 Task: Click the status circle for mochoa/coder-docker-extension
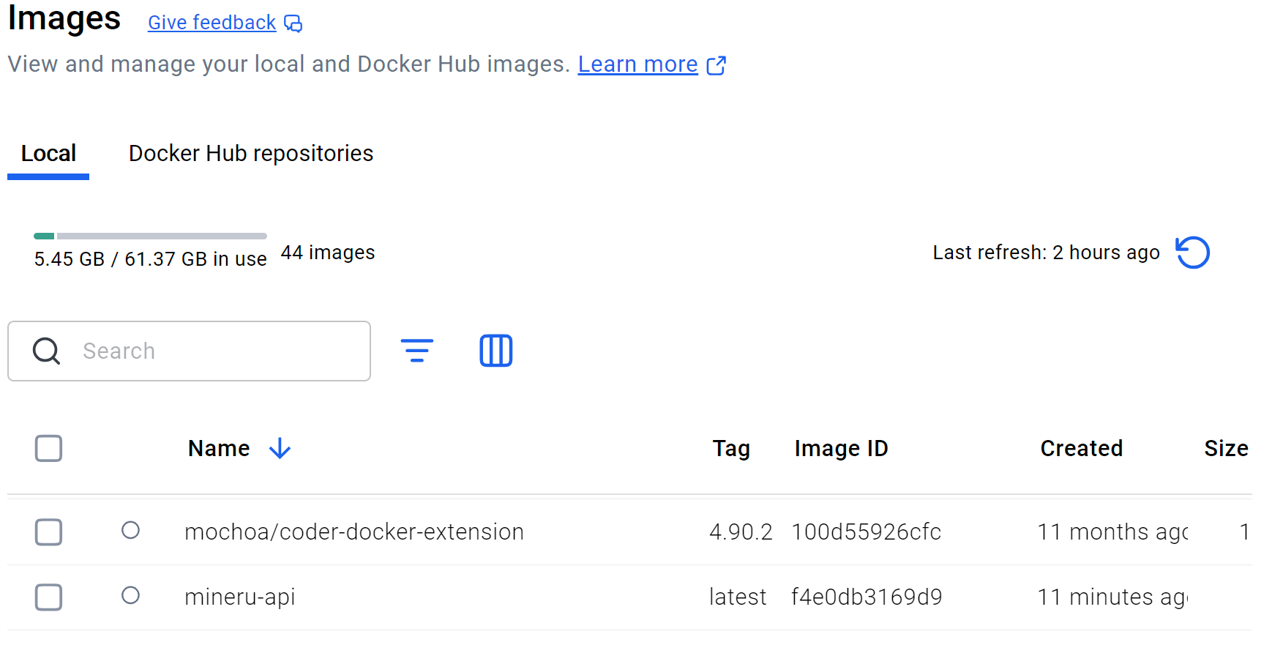pos(130,530)
